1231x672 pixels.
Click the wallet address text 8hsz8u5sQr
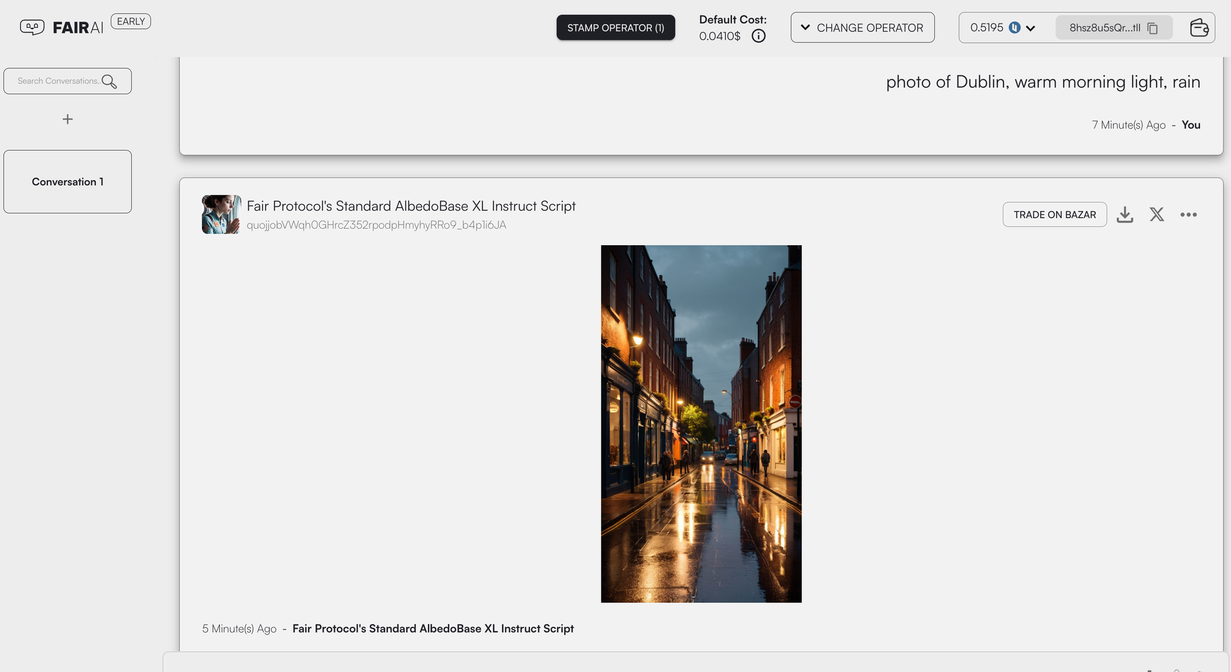tap(1105, 28)
